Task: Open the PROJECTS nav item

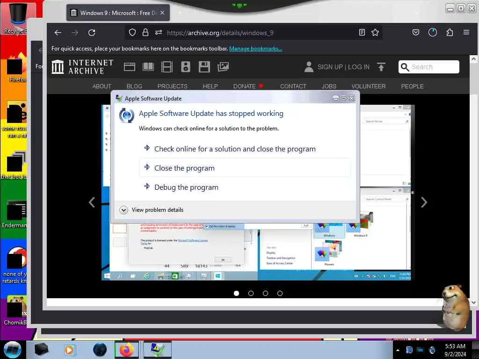Action: (x=172, y=86)
